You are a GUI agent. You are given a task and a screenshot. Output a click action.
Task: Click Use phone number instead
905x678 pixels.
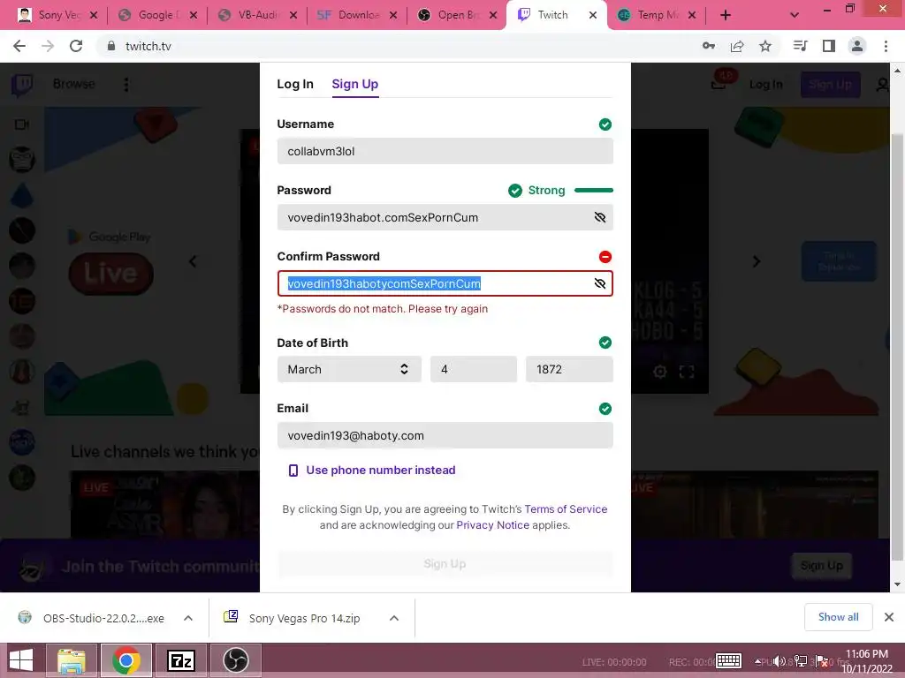coord(372,470)
